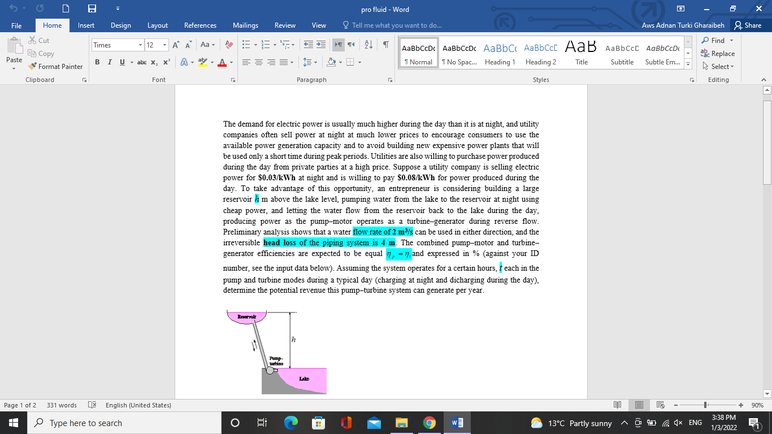Screen dimensions: 772x434
Task: Open the Clear All Formatting icon
Action: [x=228, y=44]
